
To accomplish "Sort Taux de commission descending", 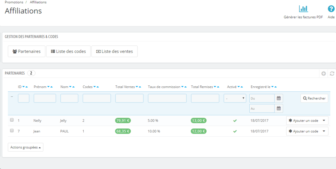I will (x=182, y=87).
